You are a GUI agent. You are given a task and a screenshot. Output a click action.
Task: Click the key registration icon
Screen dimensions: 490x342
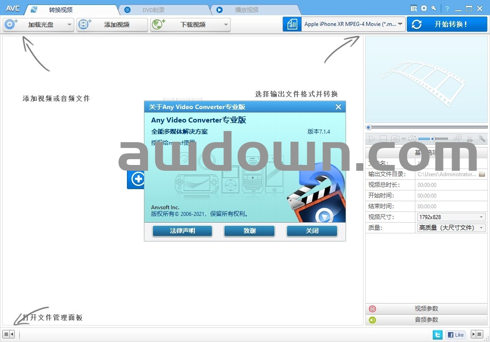434,8
